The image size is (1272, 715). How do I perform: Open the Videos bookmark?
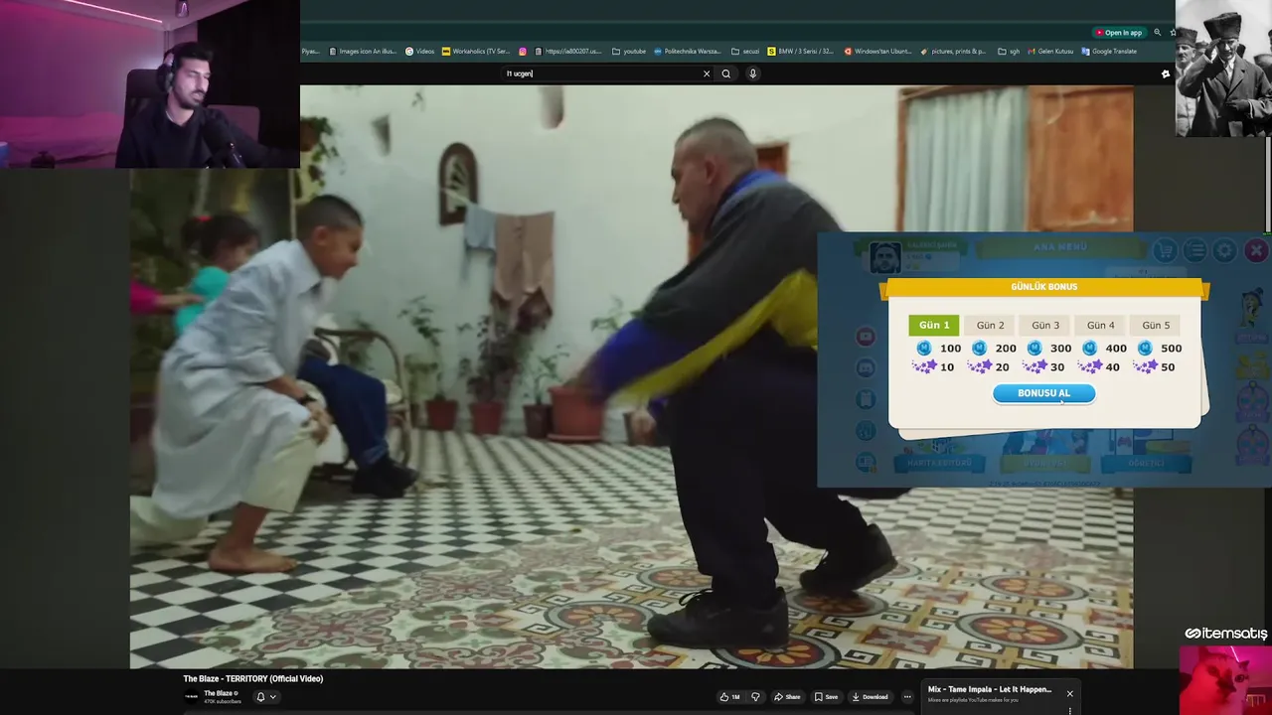[x=419, y=52]
